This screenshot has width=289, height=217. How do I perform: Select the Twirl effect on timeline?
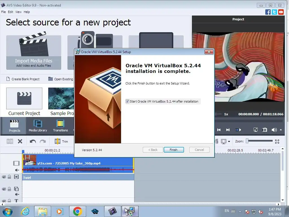[78, 177]
